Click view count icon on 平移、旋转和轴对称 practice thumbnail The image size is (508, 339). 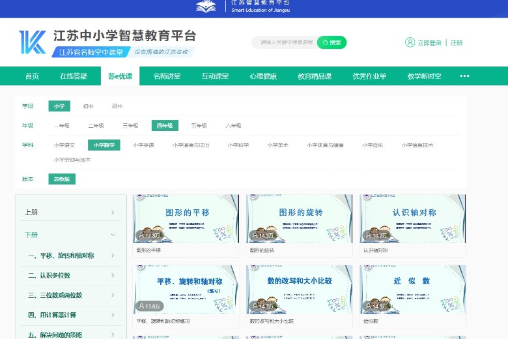[x=141, y=306]
